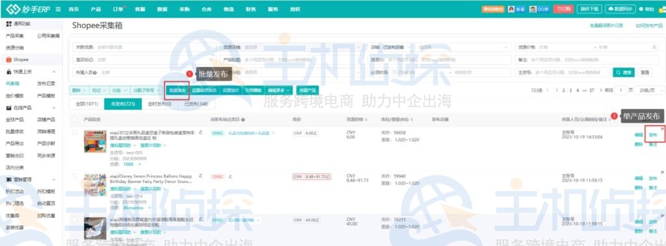Sort by 库存/重量 column icon
Screen dimensions: 666x246
point(412,120)
